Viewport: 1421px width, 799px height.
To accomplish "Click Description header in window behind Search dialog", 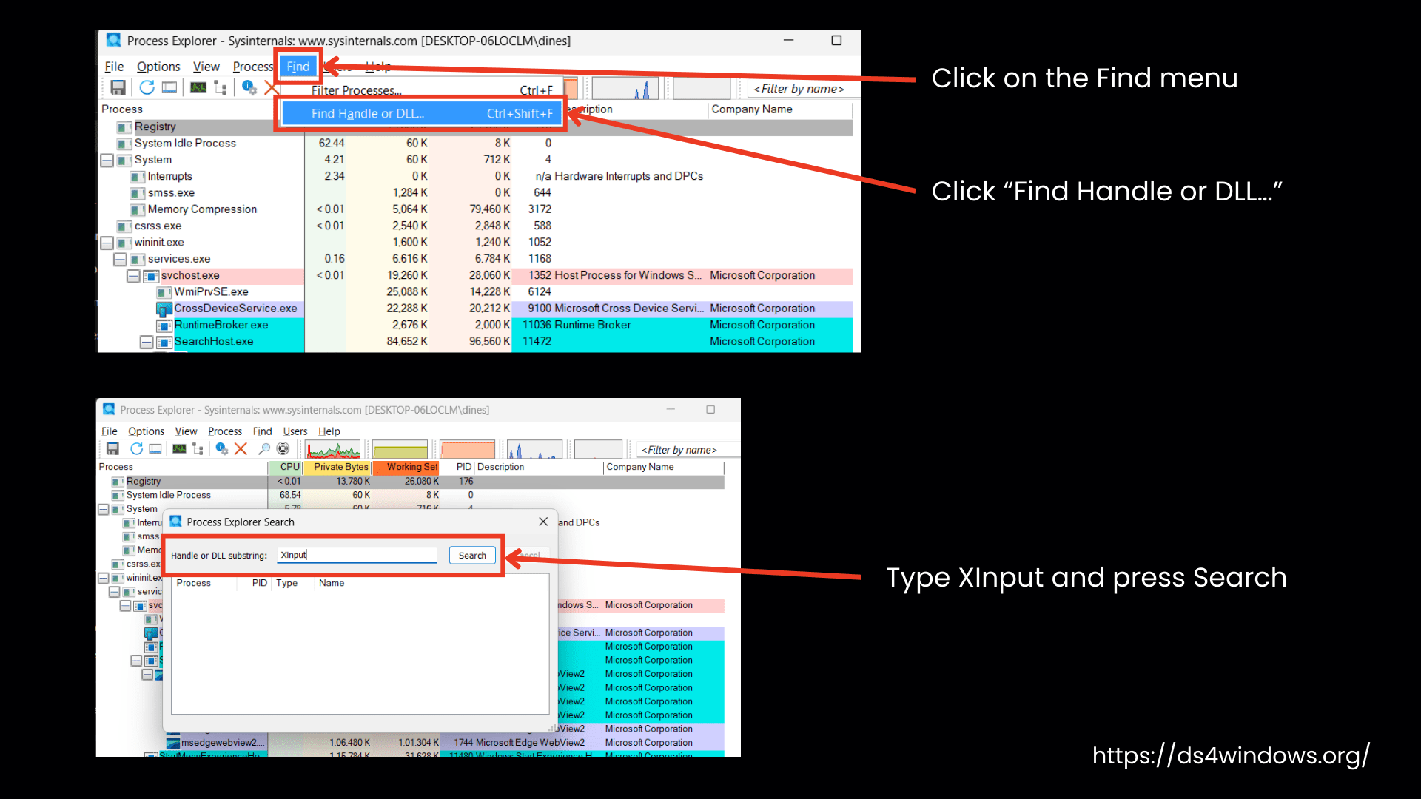I will pos(538,467).
